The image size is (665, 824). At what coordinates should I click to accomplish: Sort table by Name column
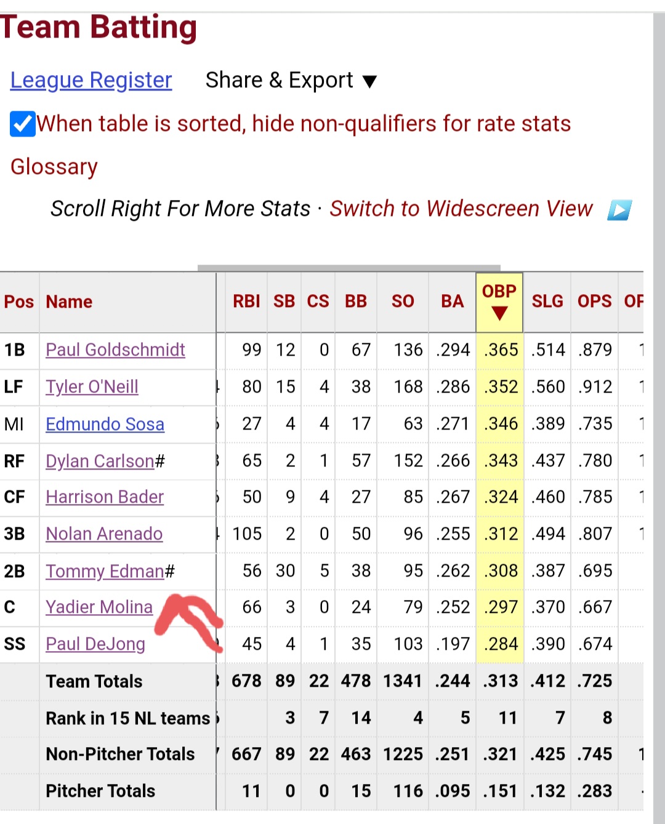(69, 302)
